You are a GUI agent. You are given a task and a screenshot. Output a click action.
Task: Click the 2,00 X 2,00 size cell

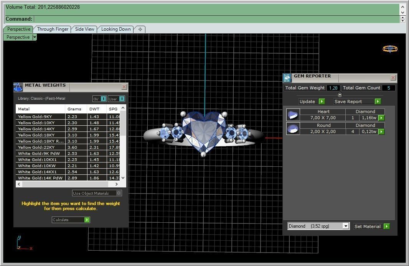[323, 131]
